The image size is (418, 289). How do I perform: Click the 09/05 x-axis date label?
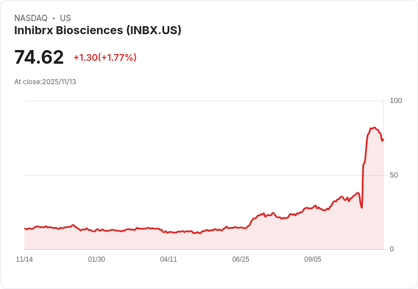(313, 259)
